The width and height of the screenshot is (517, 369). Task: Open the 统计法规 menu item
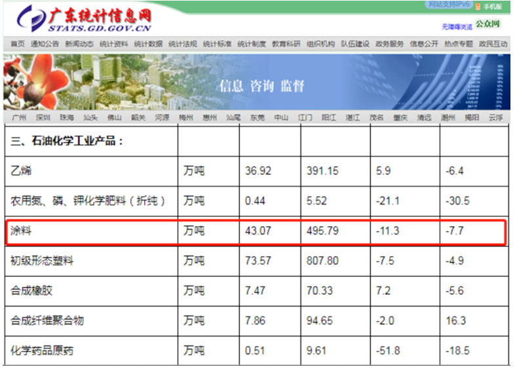click(x=183, y=44)
